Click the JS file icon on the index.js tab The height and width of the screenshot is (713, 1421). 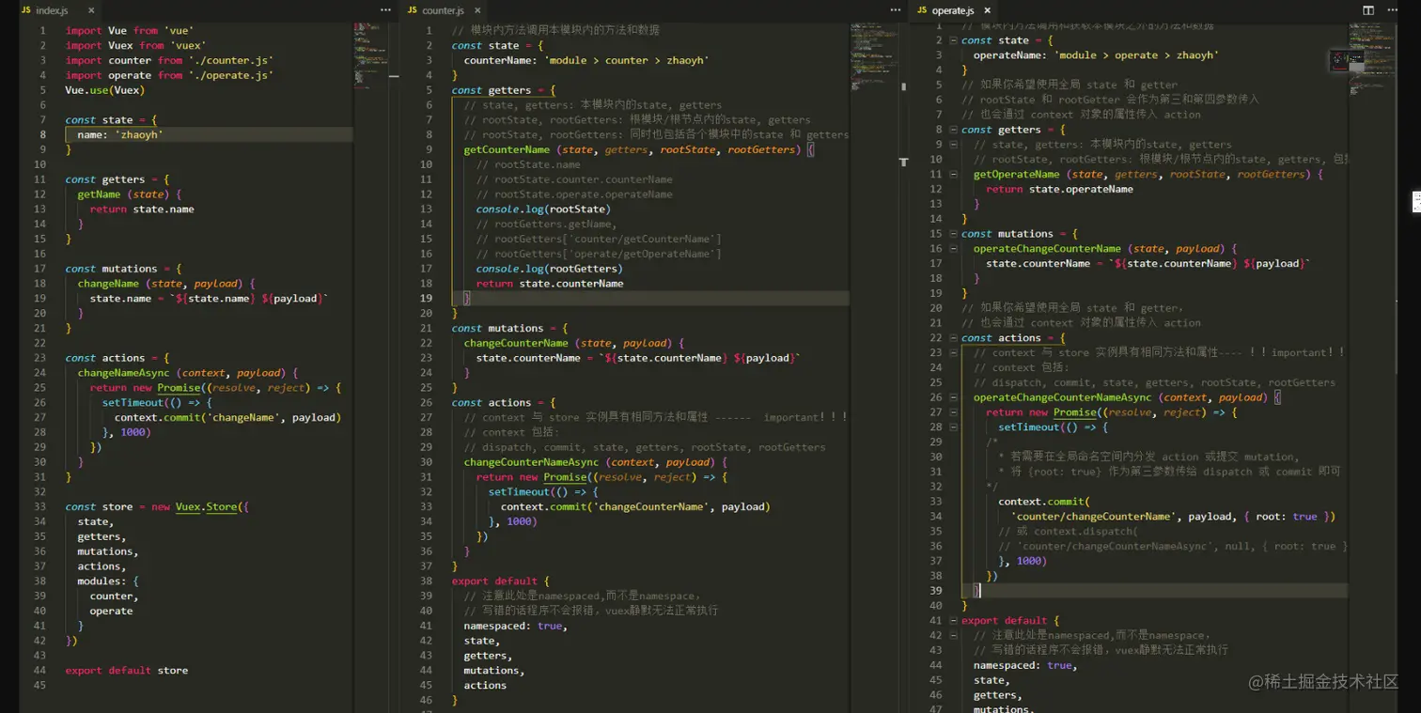[x=26, y=10]
